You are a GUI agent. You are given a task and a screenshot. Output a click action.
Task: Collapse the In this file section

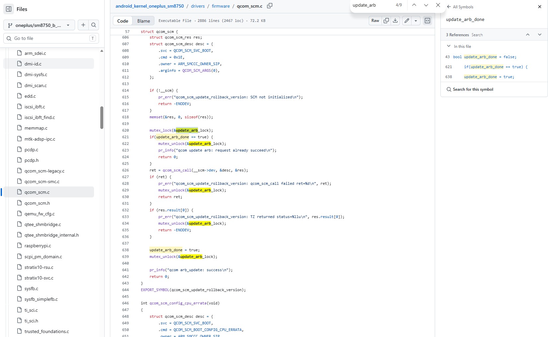coord(449,46)
